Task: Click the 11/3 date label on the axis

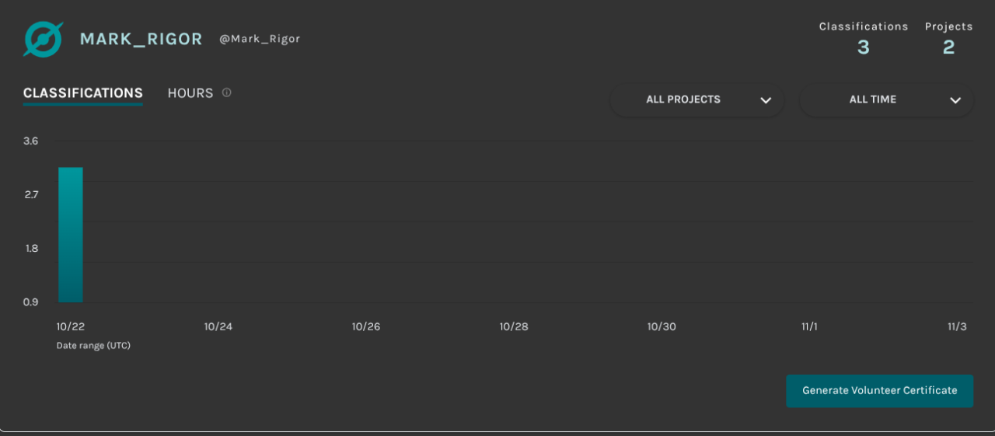Action: [x=957, y=326]
